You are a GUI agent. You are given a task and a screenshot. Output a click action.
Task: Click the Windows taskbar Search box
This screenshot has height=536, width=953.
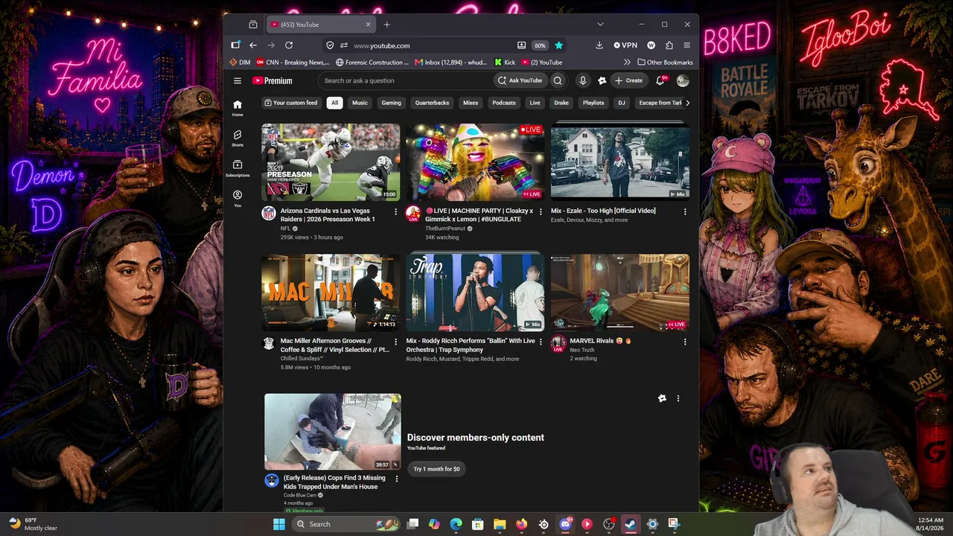click(346, 524)
